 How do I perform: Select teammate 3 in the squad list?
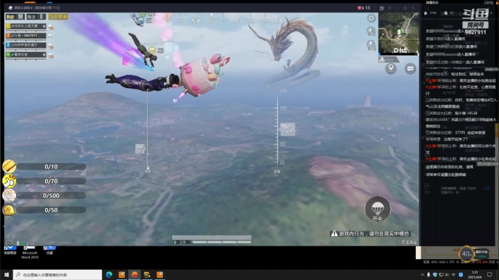point(26,45)
